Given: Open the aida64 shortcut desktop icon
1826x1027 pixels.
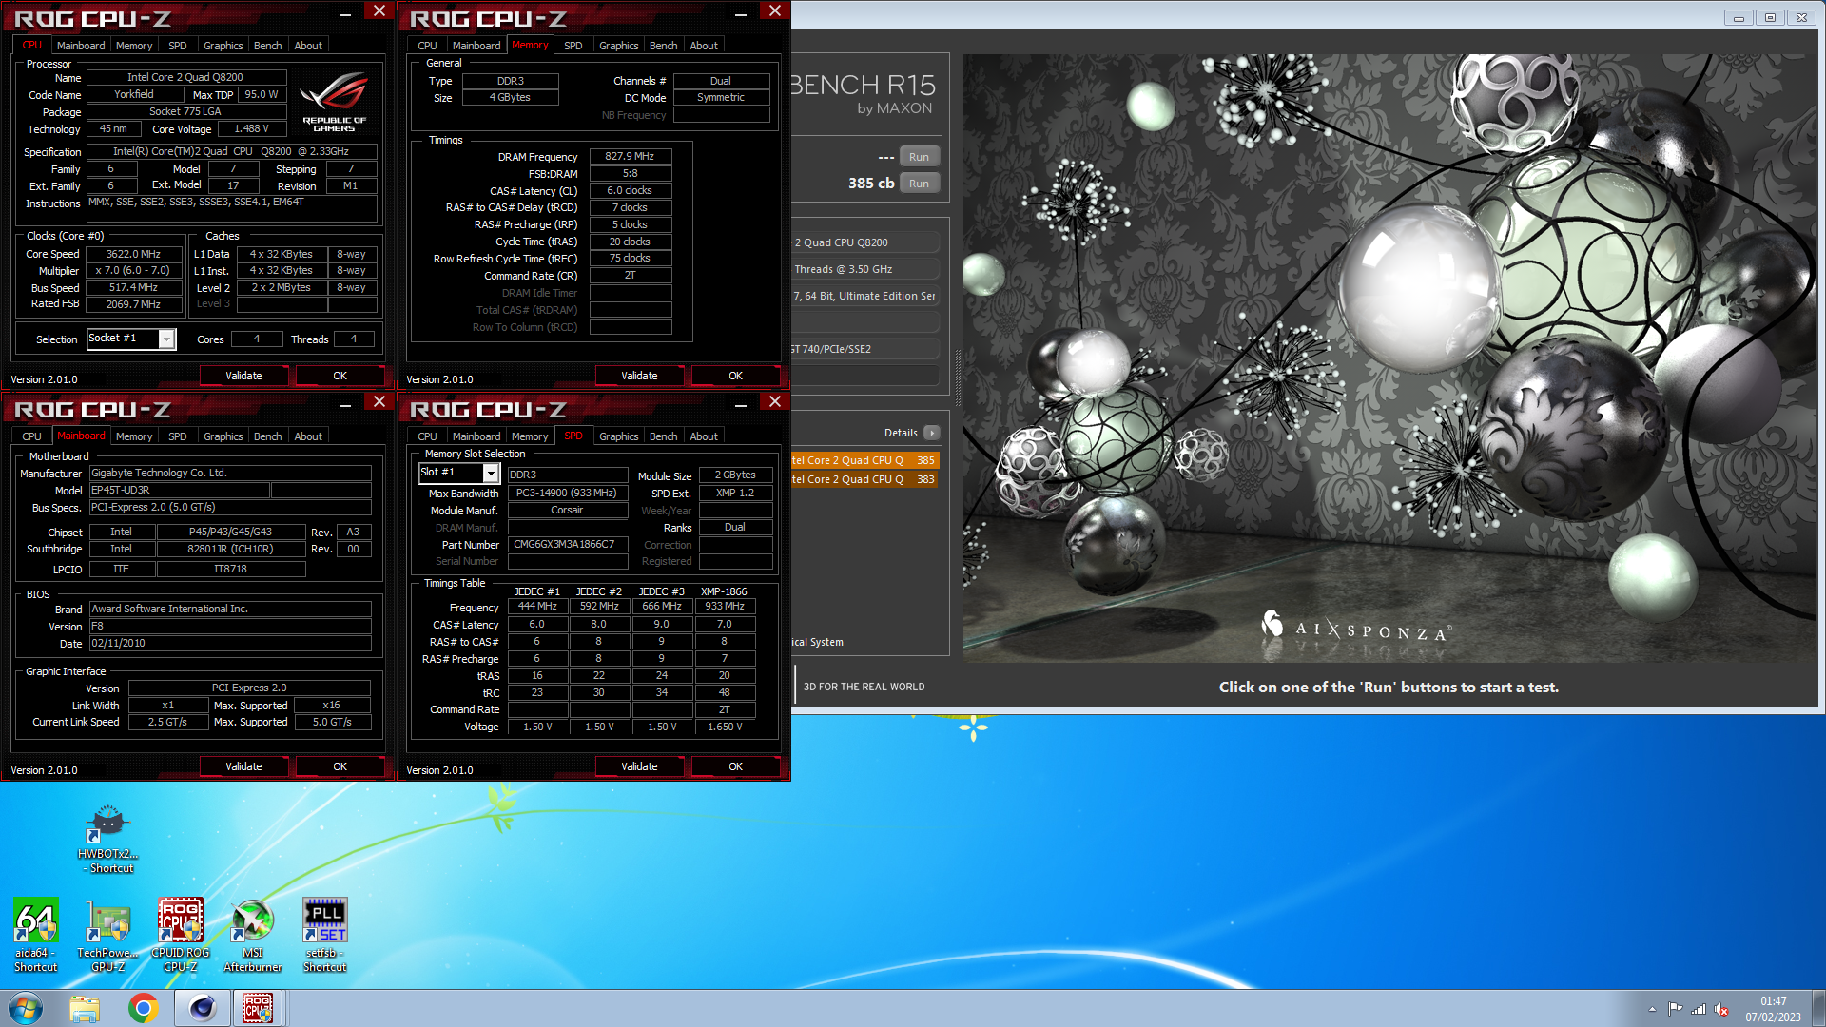Looking at the screenshot, I should click(x=36, y=935).
